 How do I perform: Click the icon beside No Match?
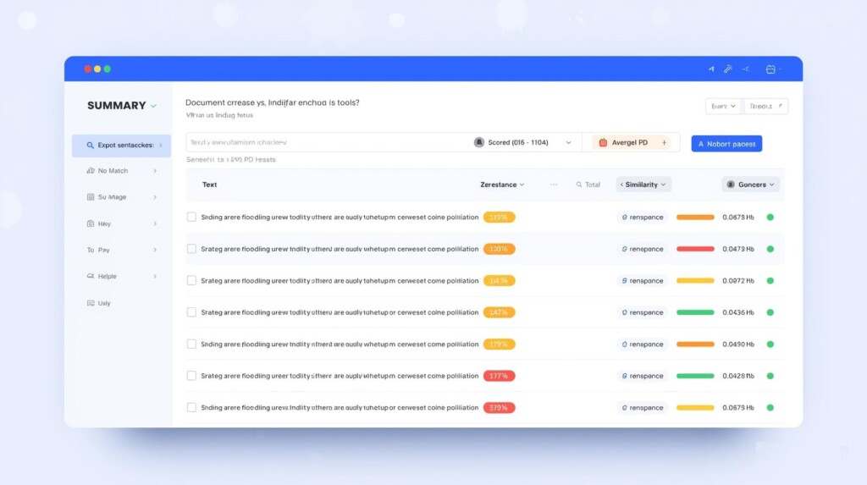[90, 171]
